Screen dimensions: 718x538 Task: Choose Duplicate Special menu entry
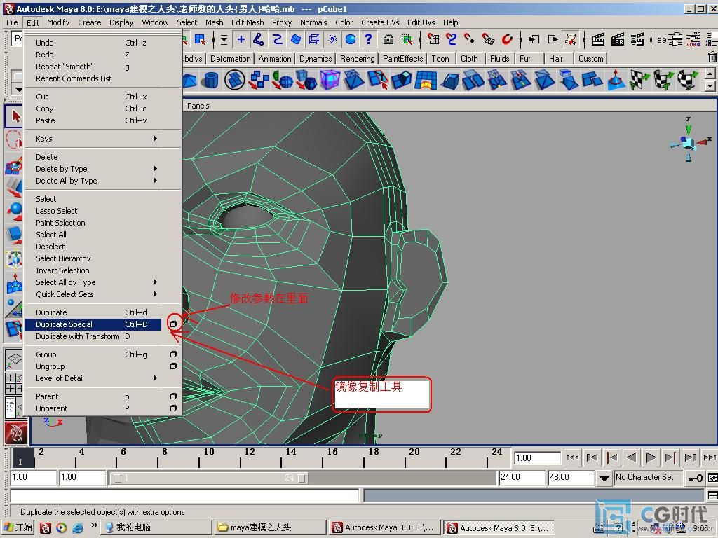pos(93,324)
